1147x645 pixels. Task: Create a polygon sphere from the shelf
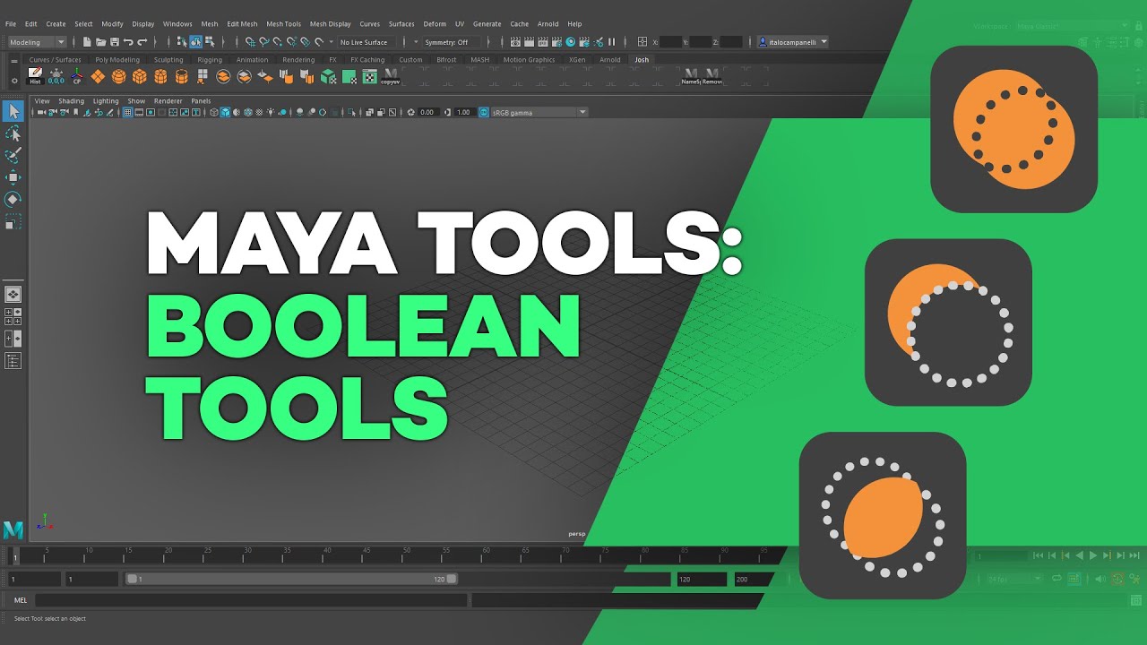point(119,76)
